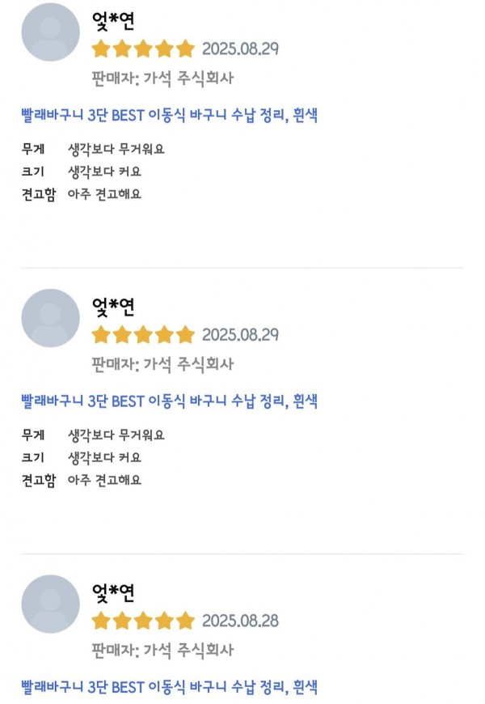Click the avatar beside the 2025.08.28 review
The width and height of the screenshot is (485, 704).
click(x=50, y=604)
